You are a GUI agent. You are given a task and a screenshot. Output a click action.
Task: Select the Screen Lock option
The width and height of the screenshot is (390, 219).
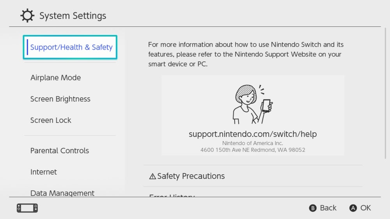[x=51, y=121]
